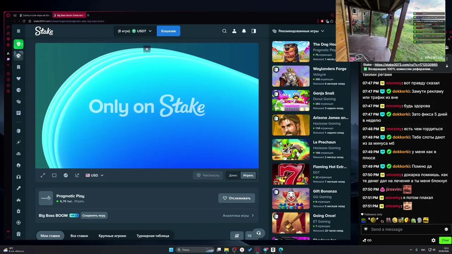Open the favourites heart icon in sidebar
The image size is (452, 254).
(19, 79)
